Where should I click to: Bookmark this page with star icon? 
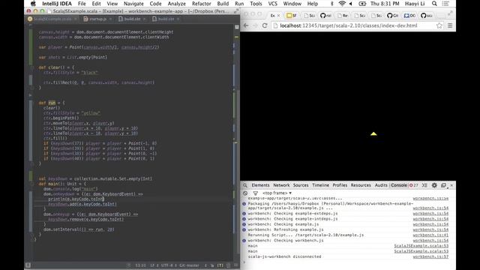coord(439,25)
